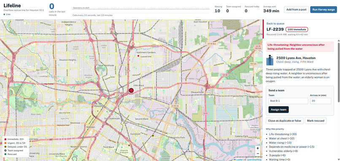Click Depends on medicine or power (+15)

[x=291, y=147]
